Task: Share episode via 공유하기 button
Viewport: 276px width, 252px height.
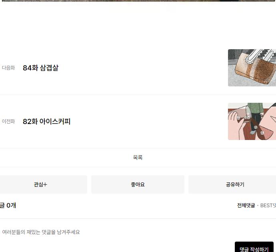Action: (235, 184)
